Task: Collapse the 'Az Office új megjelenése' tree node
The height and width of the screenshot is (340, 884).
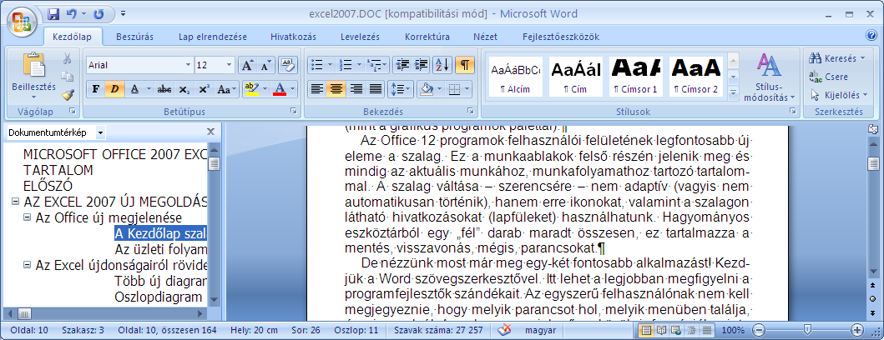Action: pyautogui.click(x=27, y=217)
